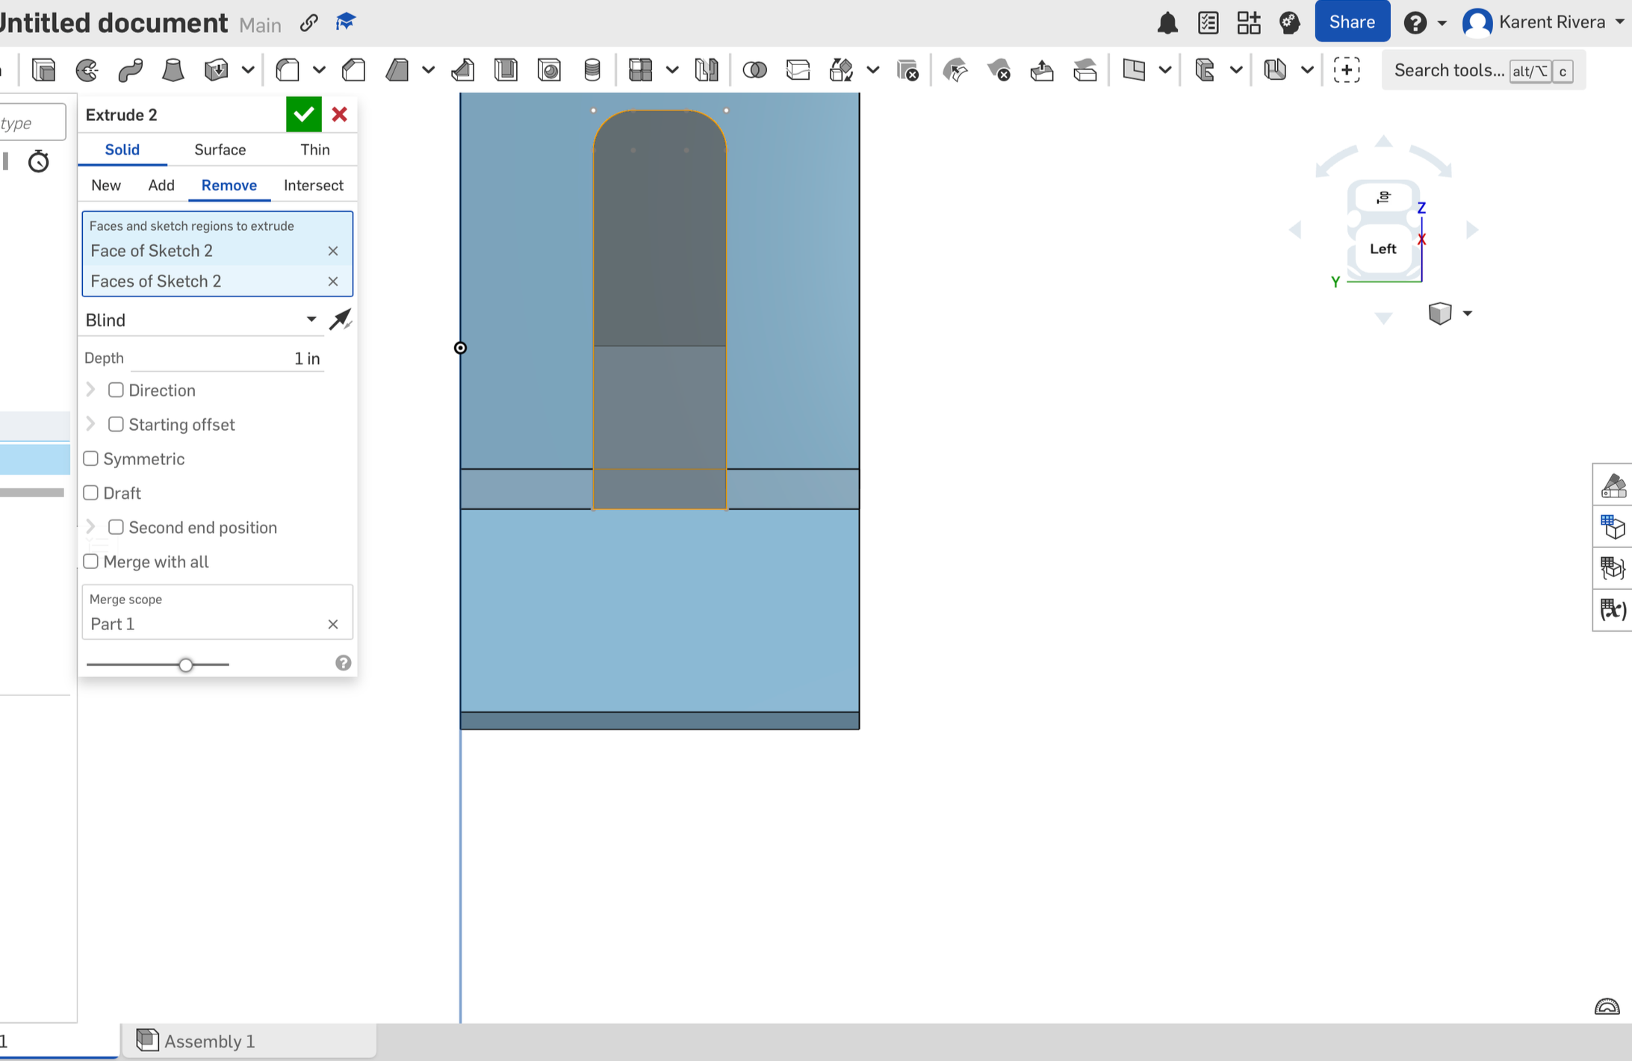
Task: Click the Share button
Action: tap(1351, 22)
